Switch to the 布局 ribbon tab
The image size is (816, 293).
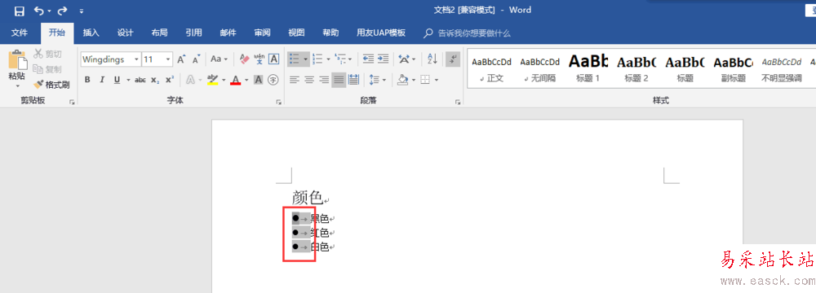159,33
